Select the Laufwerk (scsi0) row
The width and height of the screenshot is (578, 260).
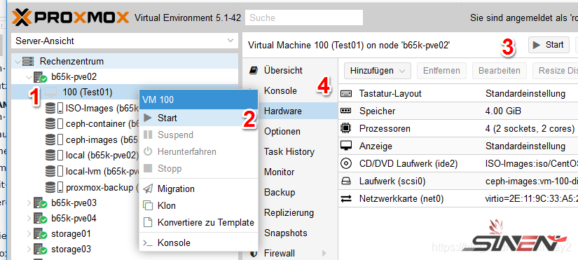457,181
